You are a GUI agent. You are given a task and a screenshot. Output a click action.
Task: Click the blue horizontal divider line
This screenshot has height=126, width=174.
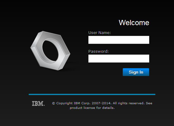(x=92, y=94)
